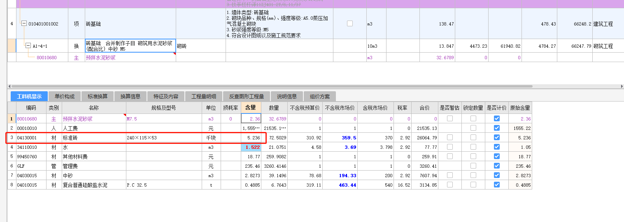Viewport: 624px width, 222px height.
Task: Collapse the 010401001002 item tree node
Action: [24, 24]
